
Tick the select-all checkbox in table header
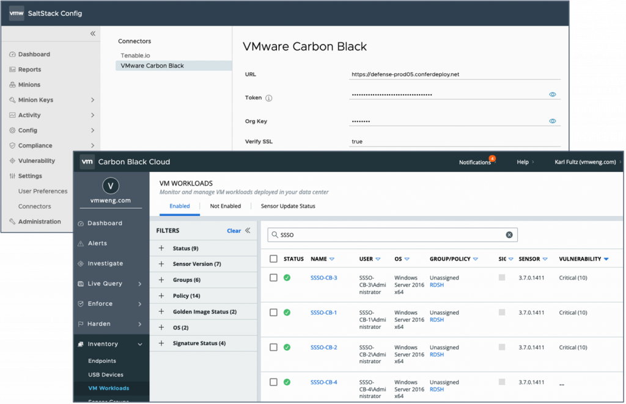click(x=273, y=259)
